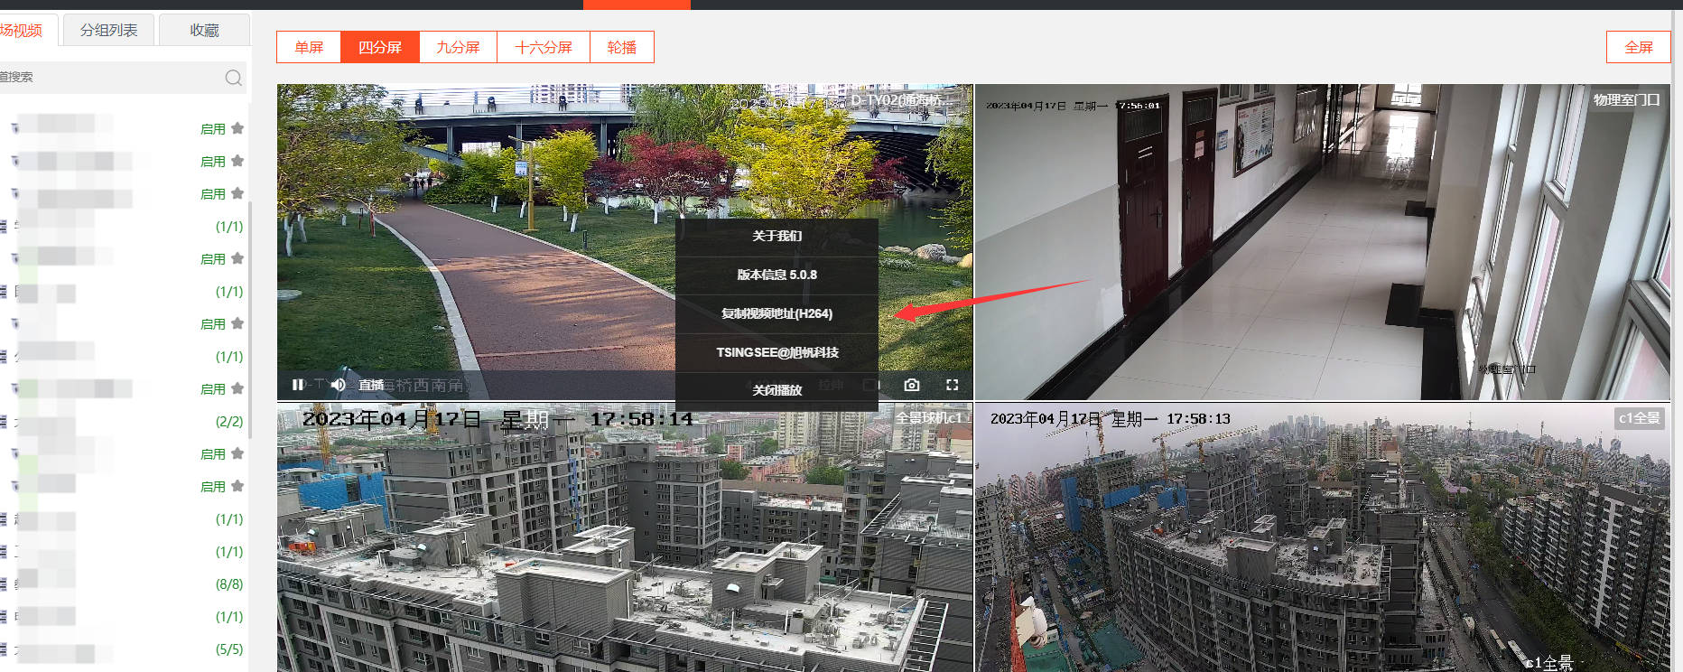Open the 分组列表 tab
Viewport: 1683px width, 672px height.
coord(109,30)
